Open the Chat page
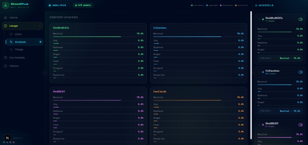 24,34
